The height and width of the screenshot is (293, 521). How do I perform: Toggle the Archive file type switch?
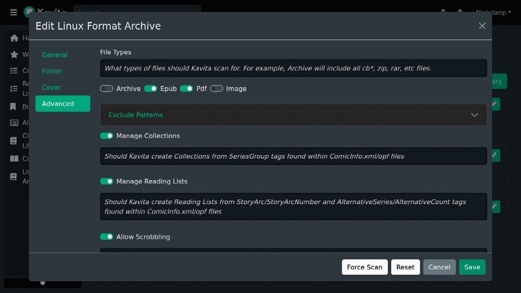[x=107, y=89]
